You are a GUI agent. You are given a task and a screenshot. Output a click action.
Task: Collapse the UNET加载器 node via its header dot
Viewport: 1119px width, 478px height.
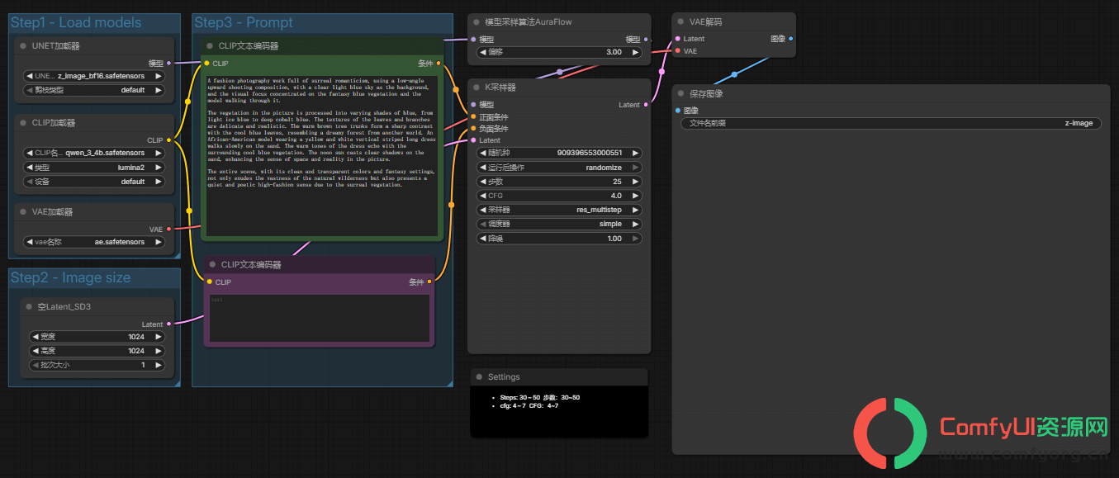coord(23,46)
